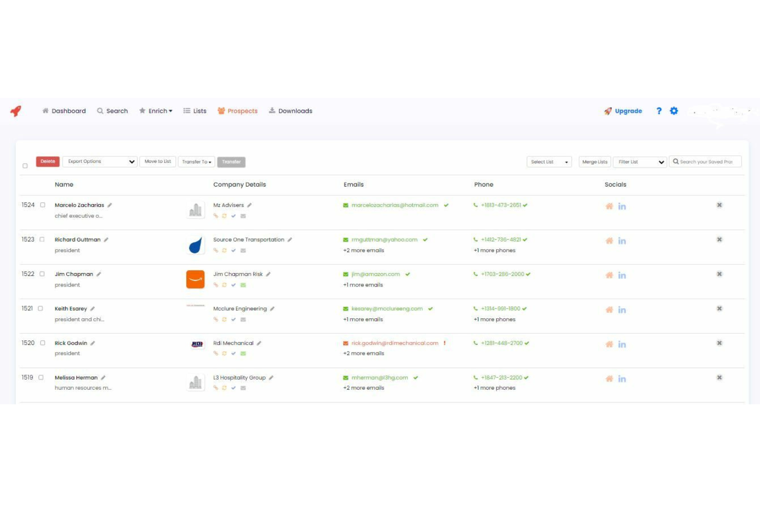Select the checkbox beside Rick Godwin

(x=42, y=342)
